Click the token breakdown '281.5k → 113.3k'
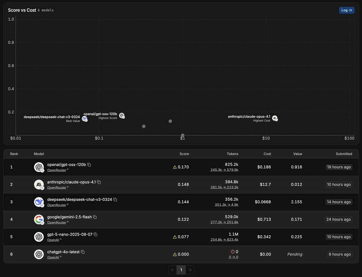The width and height of the screenshot is (362, 277). click(224, 187)
